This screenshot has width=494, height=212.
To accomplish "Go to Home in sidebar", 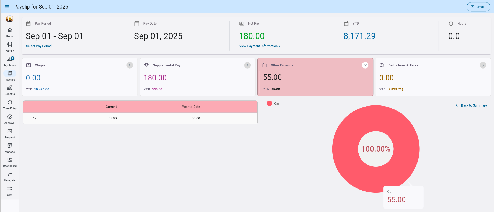I will [10, 30].
